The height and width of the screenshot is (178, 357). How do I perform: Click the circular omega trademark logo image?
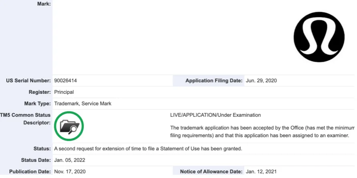coord(319,37)
